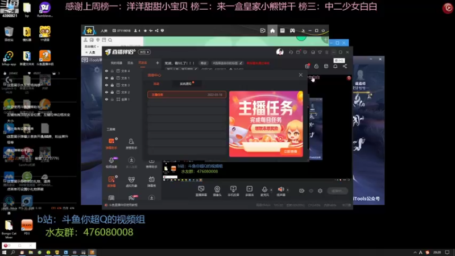Open the mode dropdown next to 直播伴侣 logo
Screen dimensions: 455x256
144,52
